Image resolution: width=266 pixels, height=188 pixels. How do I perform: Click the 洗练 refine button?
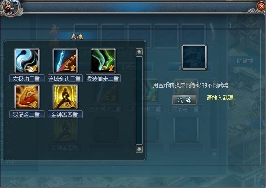[x=184, y=100]
